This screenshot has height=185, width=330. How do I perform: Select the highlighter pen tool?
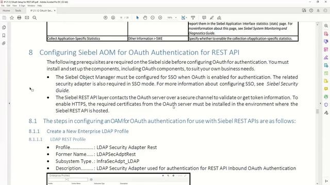tap(212, 18)
